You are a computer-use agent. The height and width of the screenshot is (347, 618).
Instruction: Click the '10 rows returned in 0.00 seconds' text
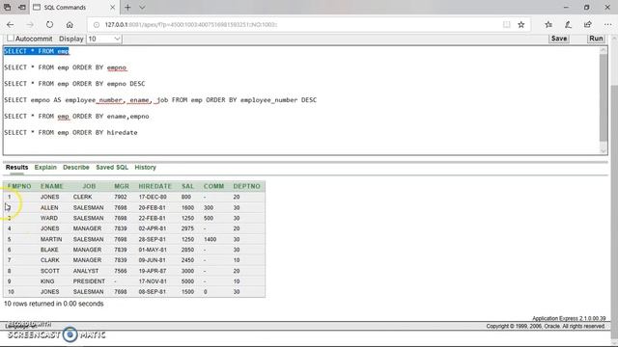(x=54, y=304)
